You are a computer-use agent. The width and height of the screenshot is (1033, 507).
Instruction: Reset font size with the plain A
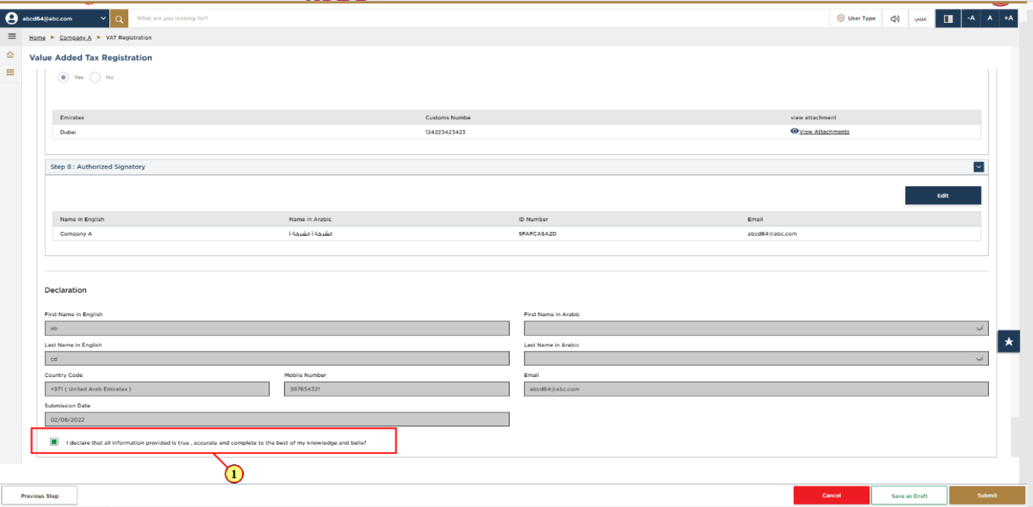click(989, 18)
